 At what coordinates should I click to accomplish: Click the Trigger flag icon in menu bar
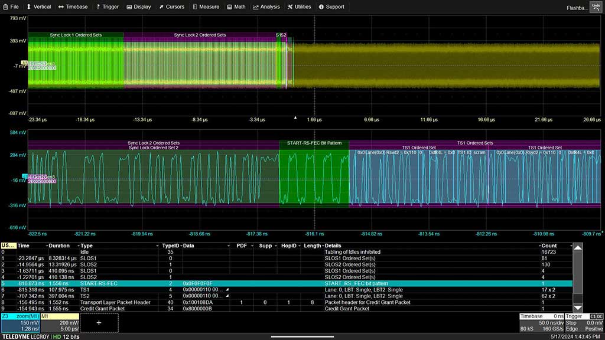coord(97,7)
